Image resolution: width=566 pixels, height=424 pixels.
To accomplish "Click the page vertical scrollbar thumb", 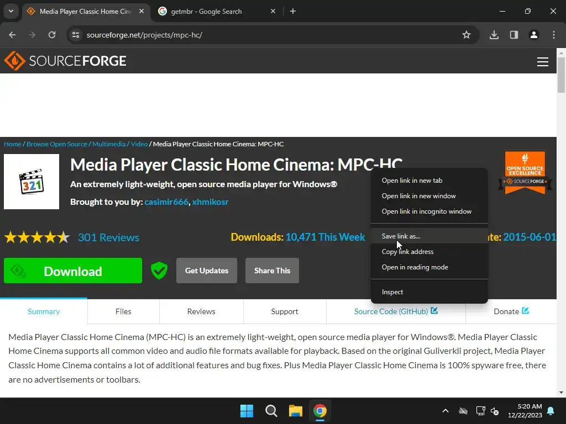I will pos(562,75).
